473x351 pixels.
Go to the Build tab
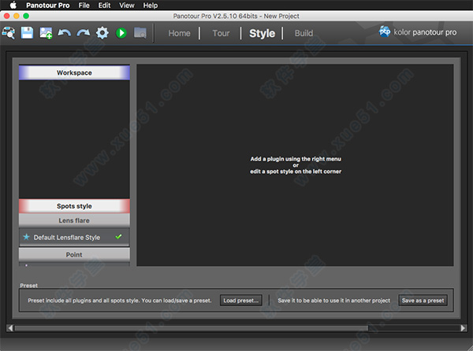click(x=304, y=33)
